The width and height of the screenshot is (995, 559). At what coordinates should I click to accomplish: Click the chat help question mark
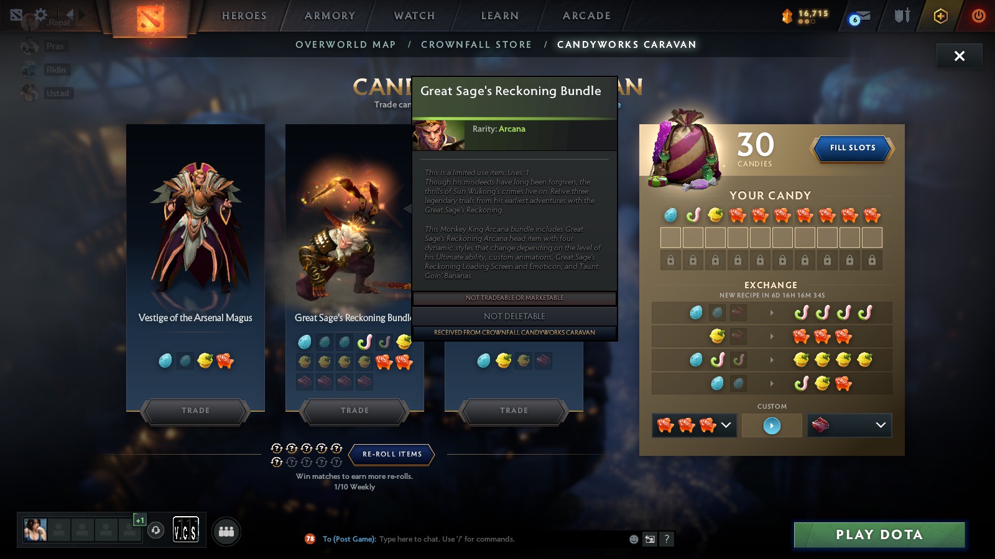[x=667, y=539]
